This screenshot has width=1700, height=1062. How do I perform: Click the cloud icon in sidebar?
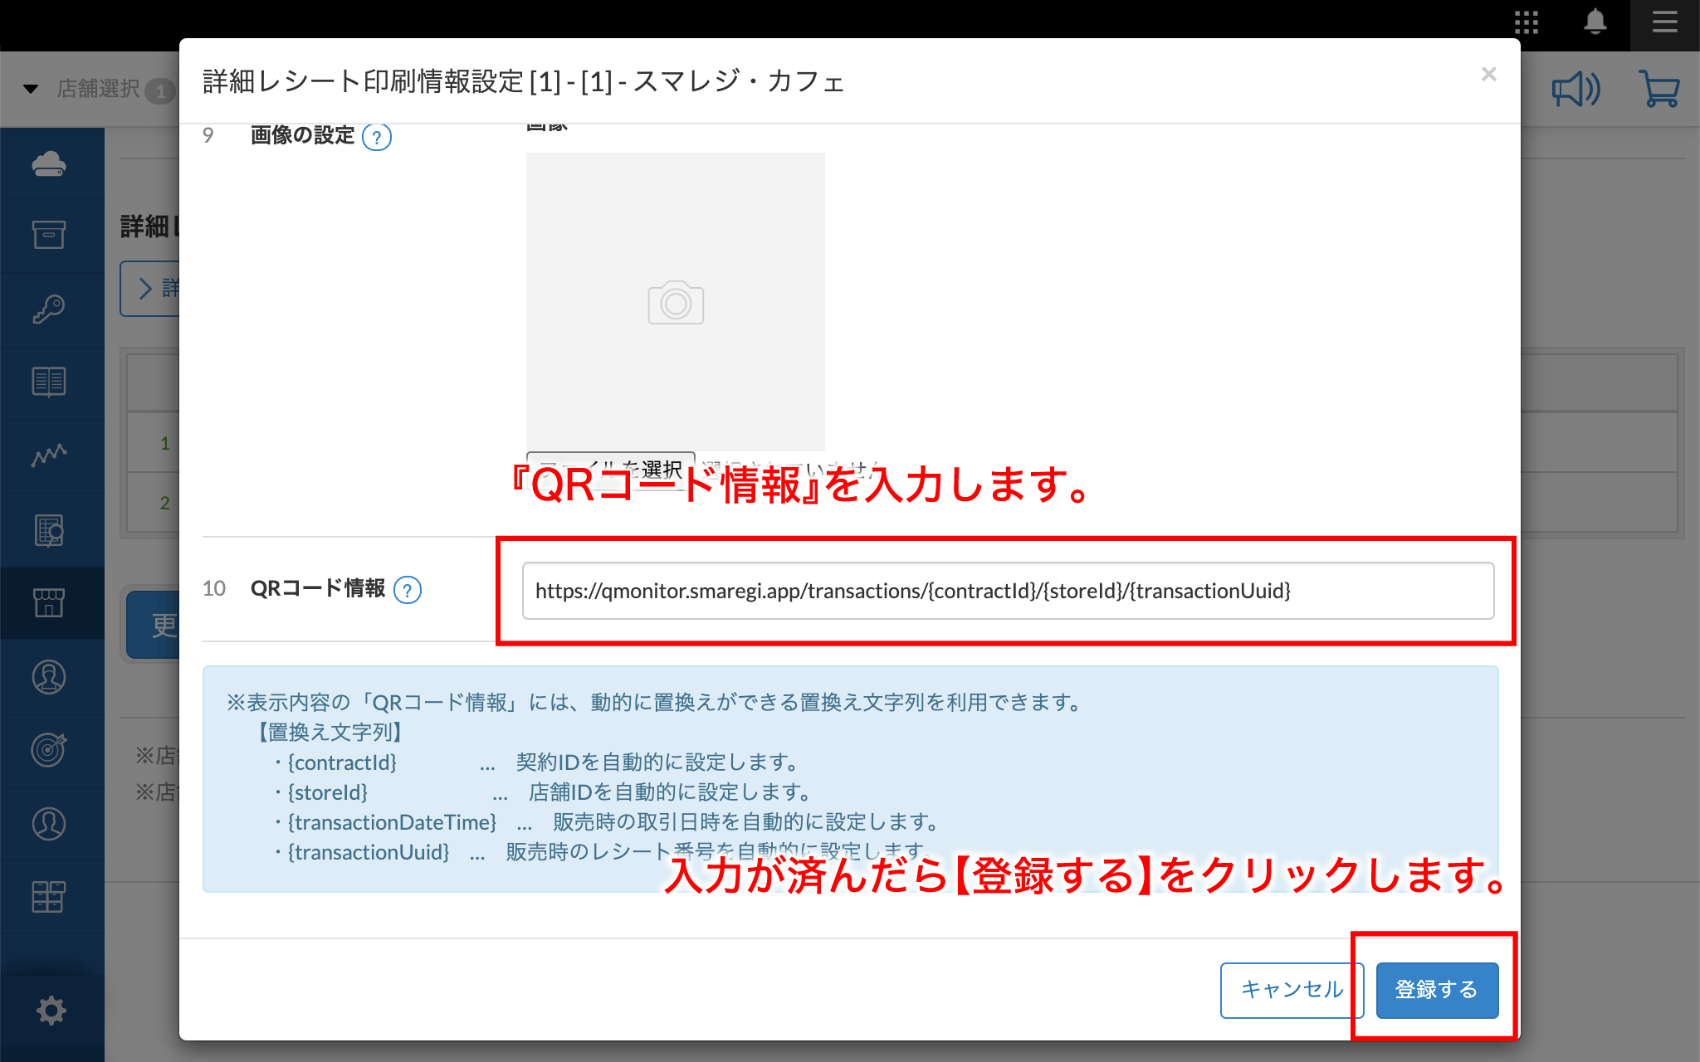(49, 163)
